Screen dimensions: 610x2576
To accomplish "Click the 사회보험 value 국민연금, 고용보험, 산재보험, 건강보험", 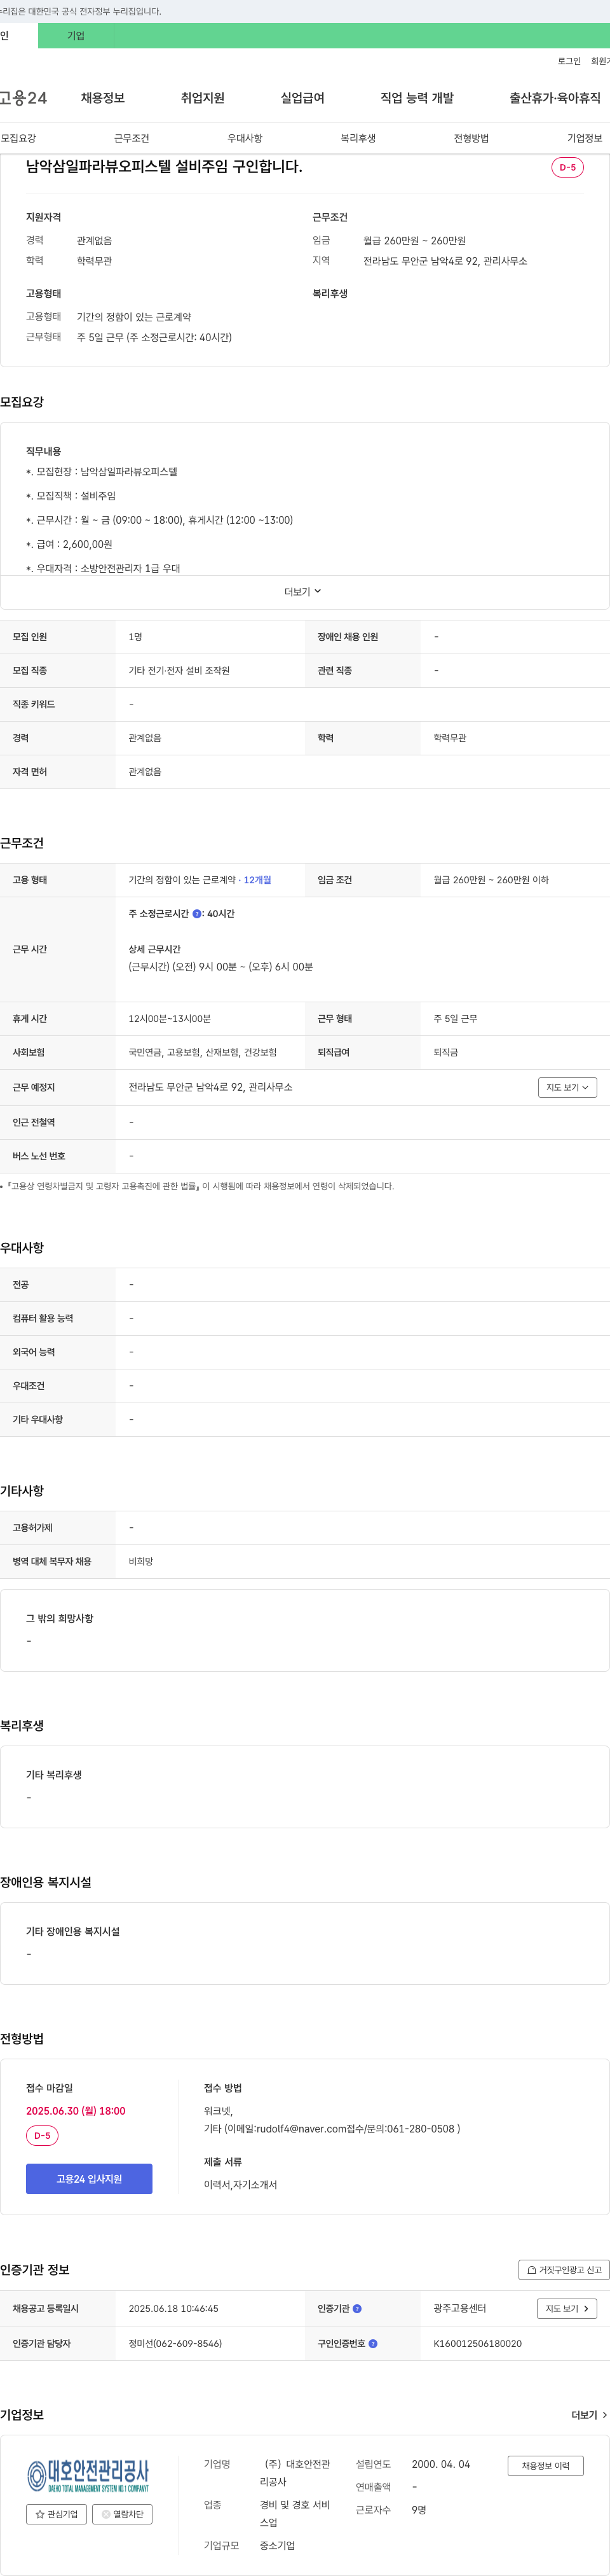I will pos(203,1052).
